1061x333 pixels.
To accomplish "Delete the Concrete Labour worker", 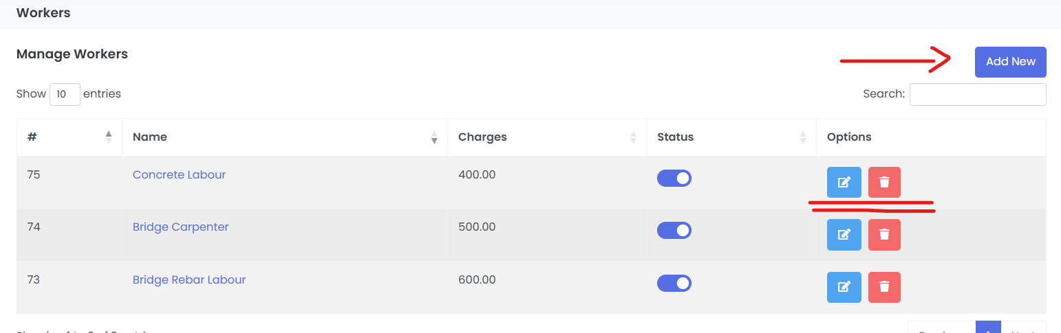I will 884,182.
